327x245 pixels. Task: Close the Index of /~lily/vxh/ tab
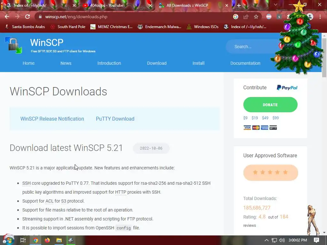coord(74,5)
